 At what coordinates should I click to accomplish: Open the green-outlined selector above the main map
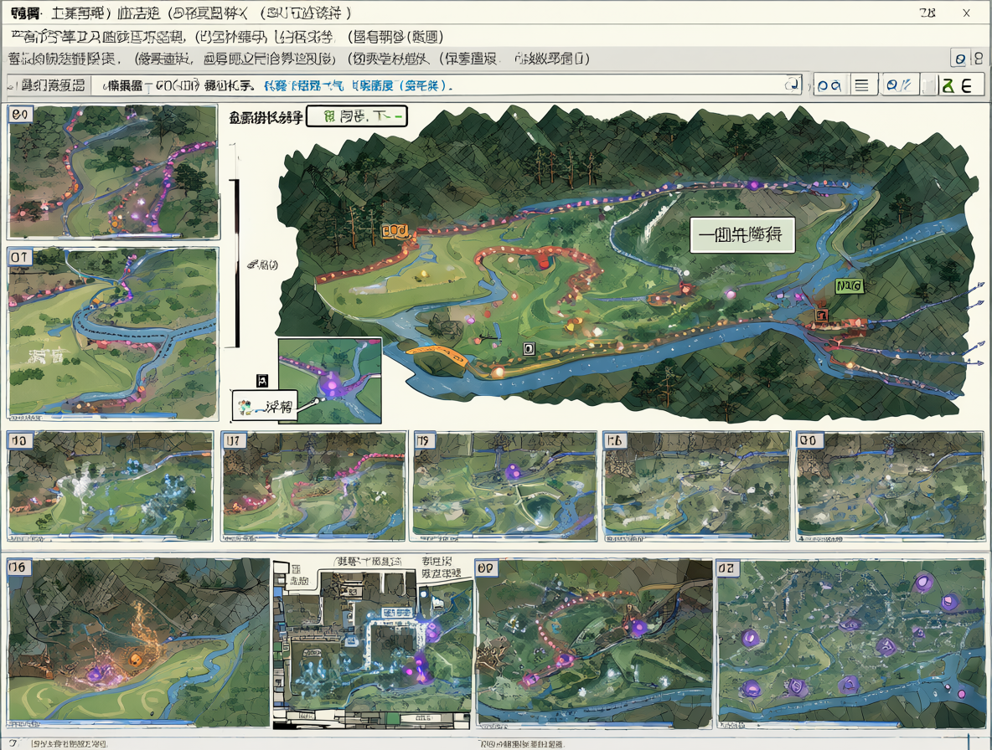[357, 116]
